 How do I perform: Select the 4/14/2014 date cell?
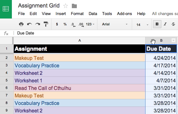pos(161,73)
